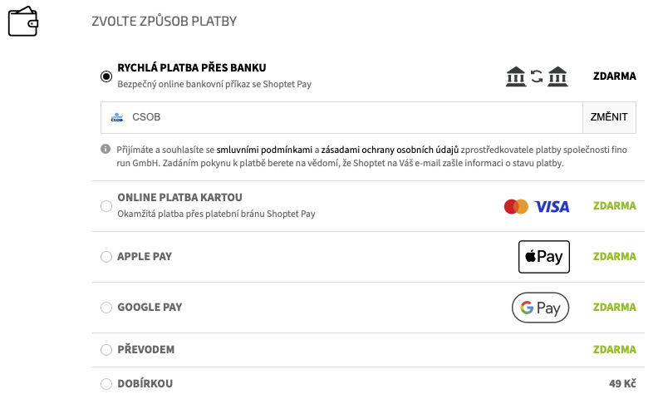Choose Google Pay radio option
The image size is (663, 409).
tap(106, 308)
